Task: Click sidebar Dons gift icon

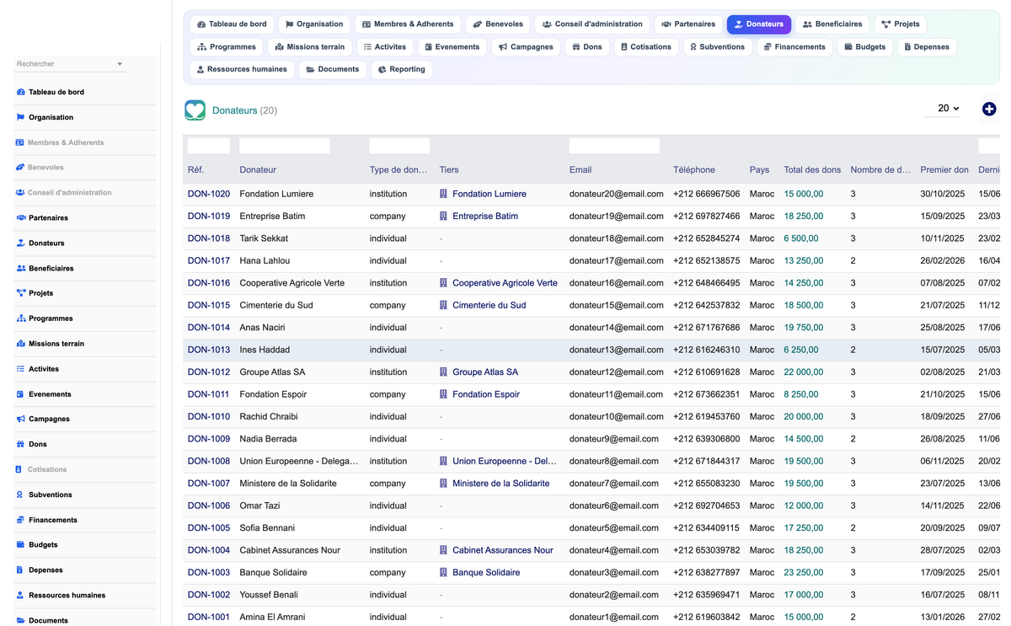Action: [20, 444]
